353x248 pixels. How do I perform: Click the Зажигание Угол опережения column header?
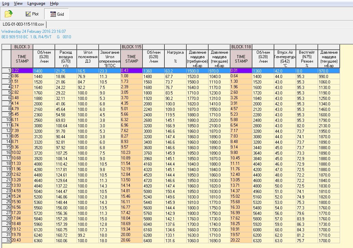pos(110,59)
